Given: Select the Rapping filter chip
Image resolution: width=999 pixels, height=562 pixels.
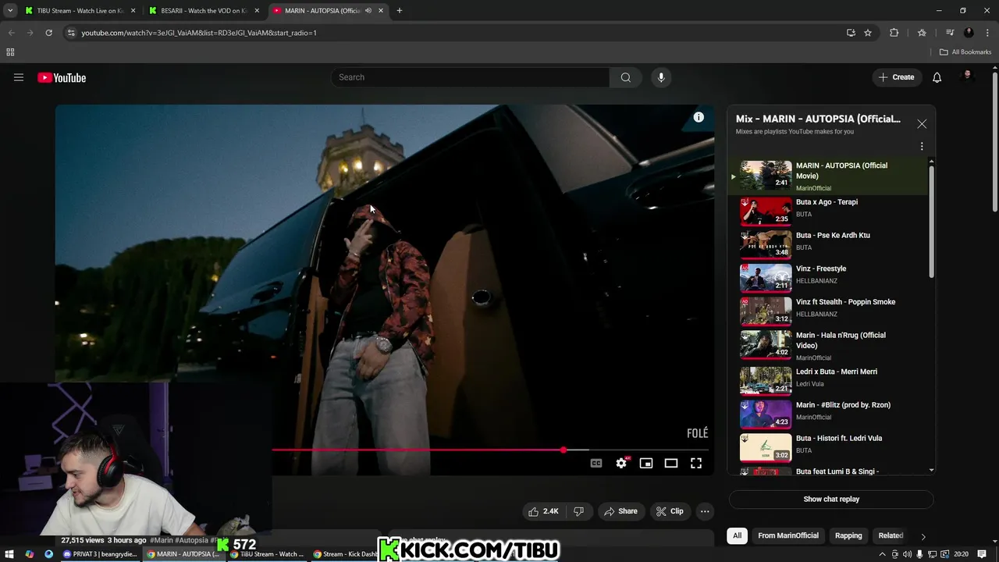Looking at the screenshot, I should [x=848, y=535].
